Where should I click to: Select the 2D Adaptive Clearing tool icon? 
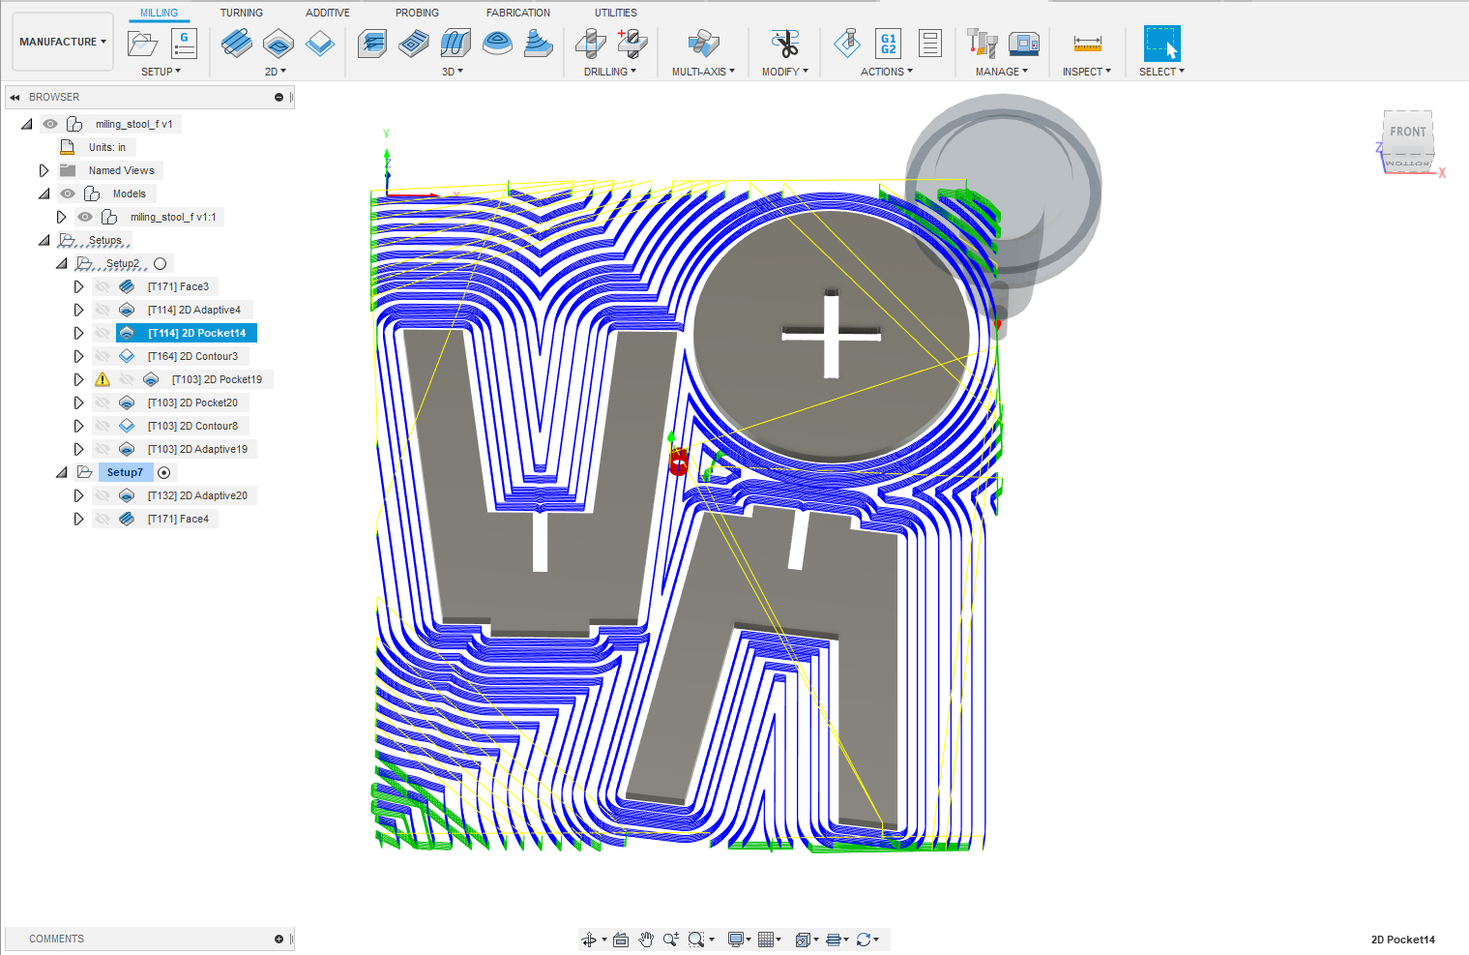pyautogui.click(x=237, y=44)
